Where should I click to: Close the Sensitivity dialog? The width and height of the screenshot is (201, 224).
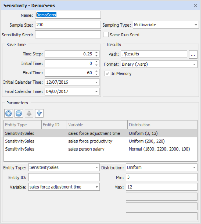196,5
